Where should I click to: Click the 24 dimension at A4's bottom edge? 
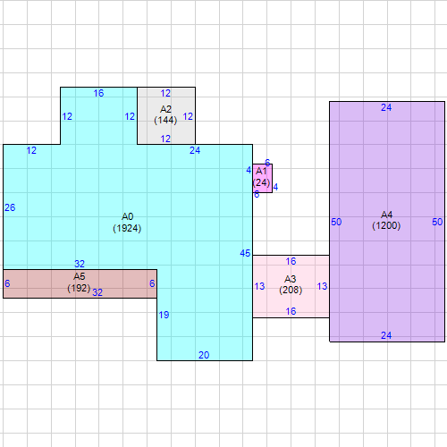pyautogui.click(x=386, y=335)
